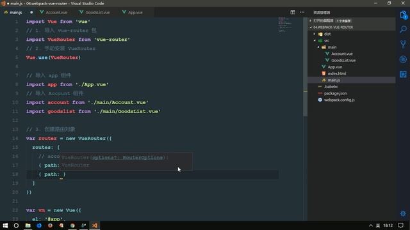
Task: Click the Chrome icon on taskbar
Action: [72, 226]
